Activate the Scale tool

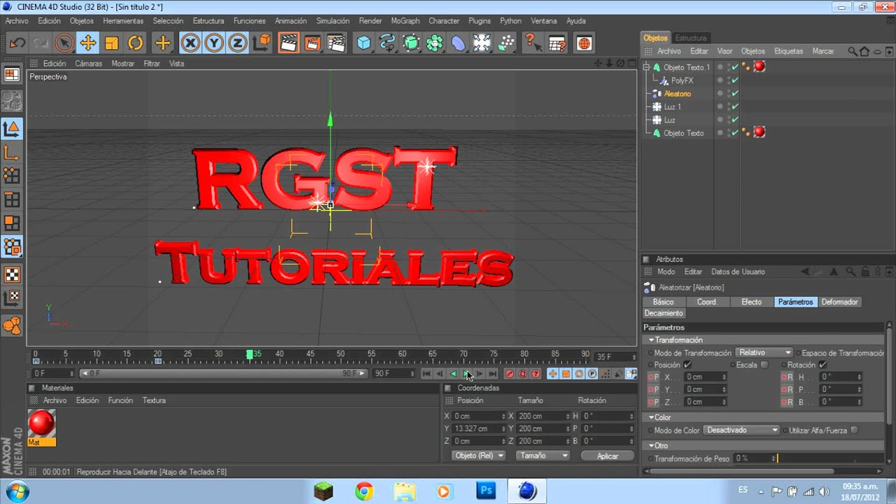coord(111,43)
